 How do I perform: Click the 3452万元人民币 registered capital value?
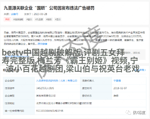coord(45,88)
